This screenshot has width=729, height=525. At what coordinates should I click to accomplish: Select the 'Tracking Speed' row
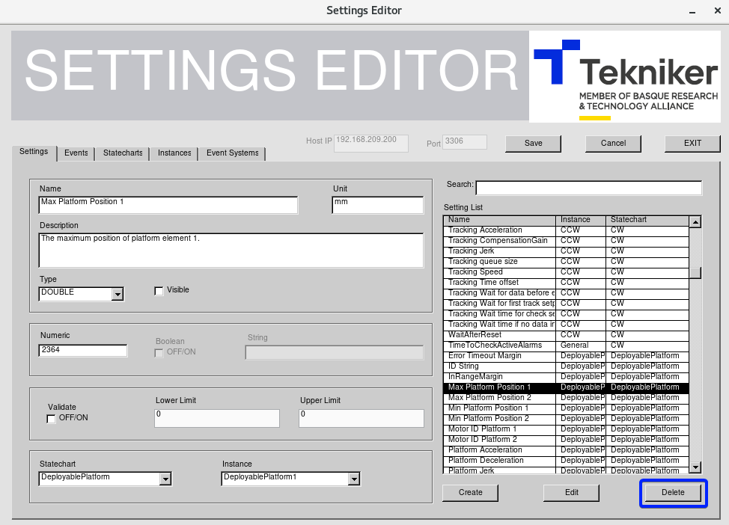(x=567, y=271)
